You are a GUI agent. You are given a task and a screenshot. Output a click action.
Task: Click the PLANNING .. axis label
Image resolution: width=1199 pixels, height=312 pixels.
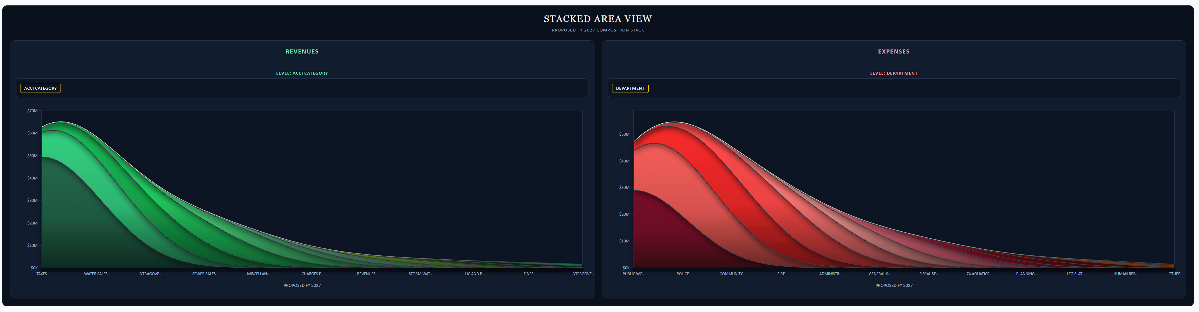(1027, 274)
